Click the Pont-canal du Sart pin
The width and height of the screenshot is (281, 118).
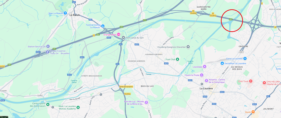click(x=123, y=37)
